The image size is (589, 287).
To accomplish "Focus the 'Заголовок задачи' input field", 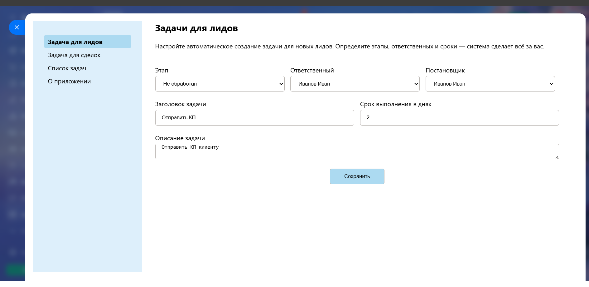I will tap(254, 118).
